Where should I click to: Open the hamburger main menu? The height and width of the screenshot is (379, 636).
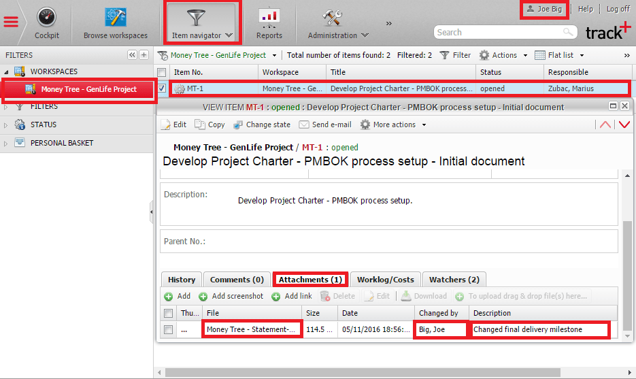[11, 22]
